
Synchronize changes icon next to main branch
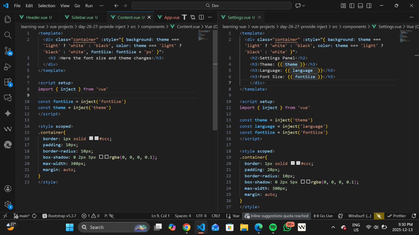pyautogui.click(x=34, y=216)
